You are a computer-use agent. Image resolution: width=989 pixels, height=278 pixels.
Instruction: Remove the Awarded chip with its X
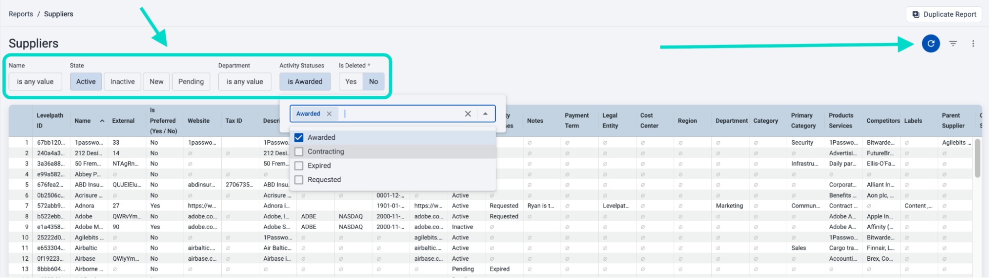(329, 114)
